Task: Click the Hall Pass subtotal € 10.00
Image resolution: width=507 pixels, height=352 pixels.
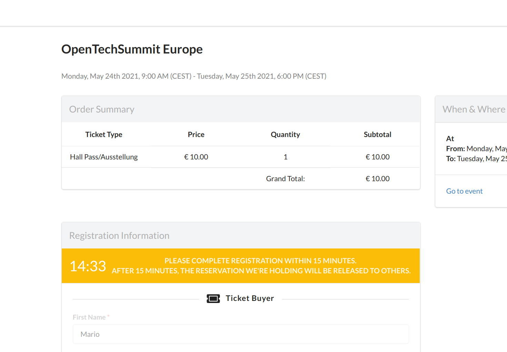Action: pos(378,157)
